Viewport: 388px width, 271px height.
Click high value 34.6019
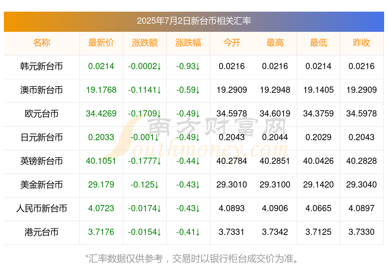275,113
